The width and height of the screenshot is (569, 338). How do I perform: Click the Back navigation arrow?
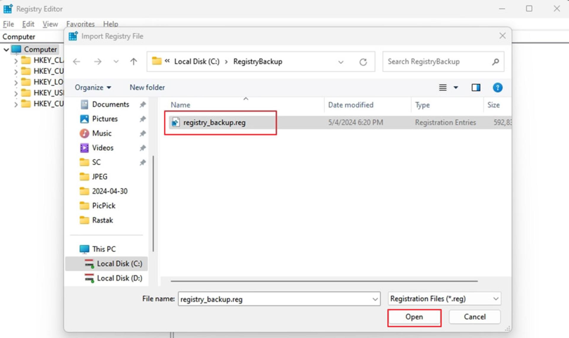click(76, 62)
